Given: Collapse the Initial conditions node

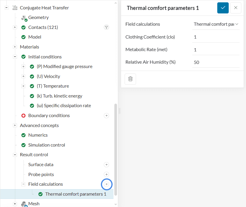Looking at the screenshot, I should [x=15, y=57].
